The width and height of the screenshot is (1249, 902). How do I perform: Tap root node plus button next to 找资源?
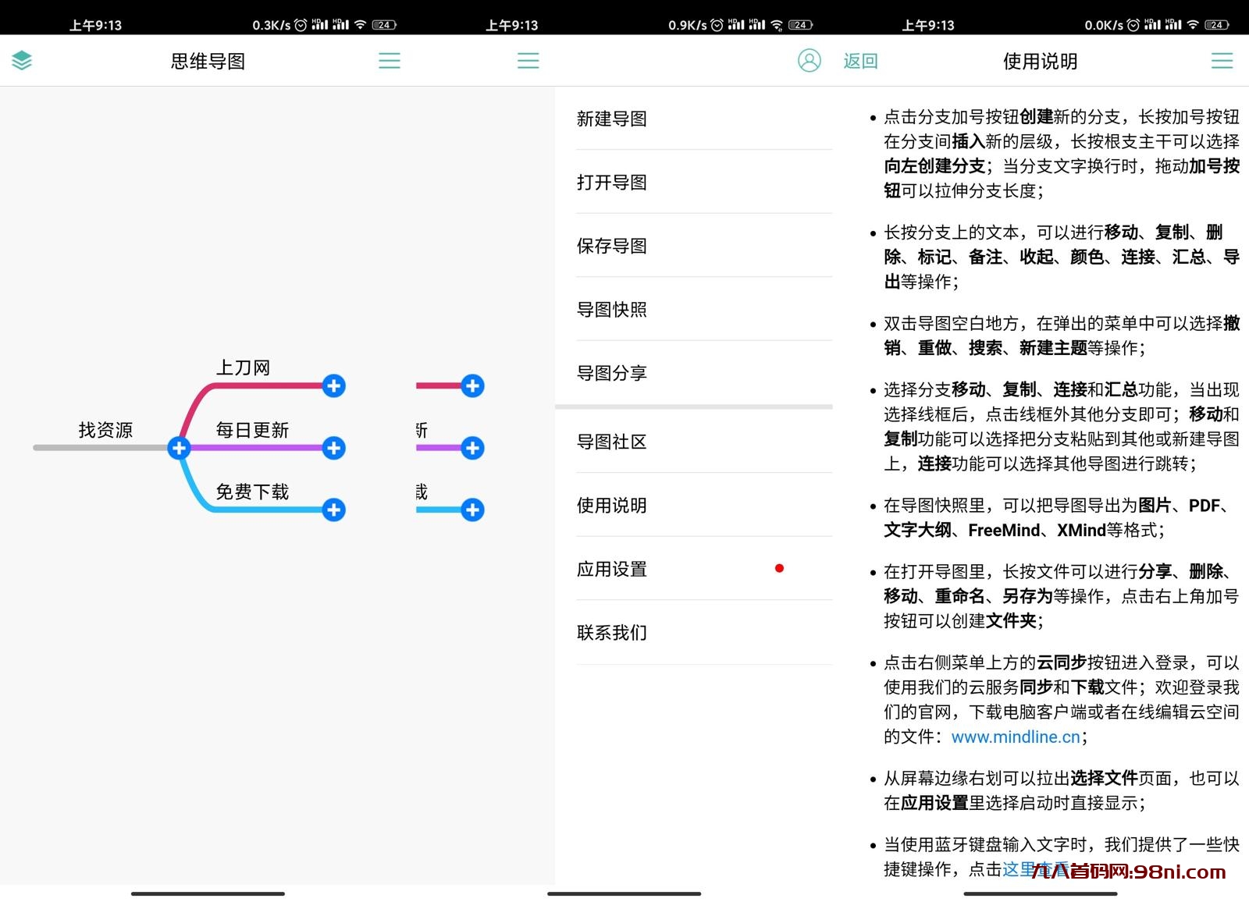[x=179, y=448]
